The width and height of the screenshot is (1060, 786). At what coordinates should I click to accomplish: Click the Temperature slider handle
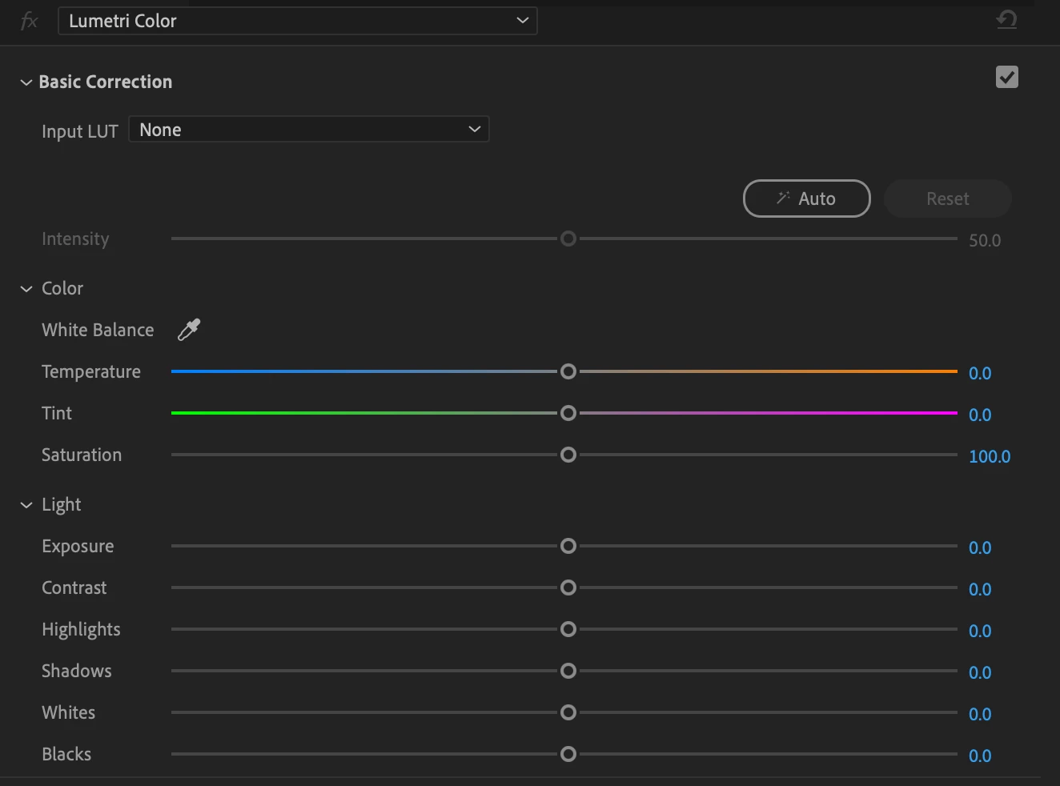(568, 371)
